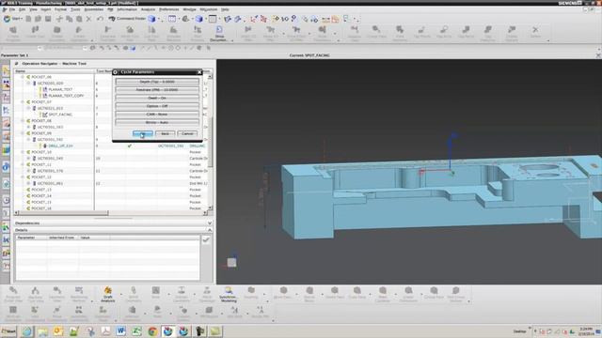Click green checkmark in DRILL operation row

[x=130, y=146]
